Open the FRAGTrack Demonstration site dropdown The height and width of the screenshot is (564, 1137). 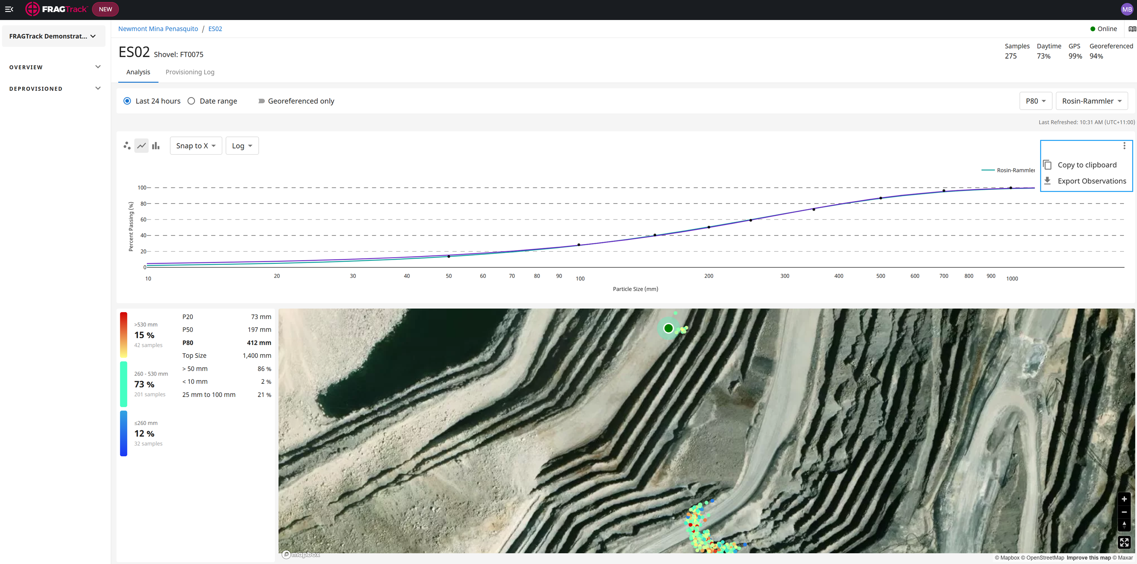(x=54, y=36)
